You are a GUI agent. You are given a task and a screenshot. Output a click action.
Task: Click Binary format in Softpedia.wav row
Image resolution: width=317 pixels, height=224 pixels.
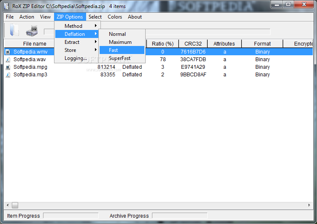point(263,59)
